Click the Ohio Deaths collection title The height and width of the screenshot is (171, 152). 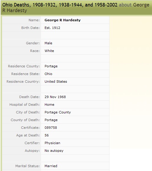tap(60, 5)
